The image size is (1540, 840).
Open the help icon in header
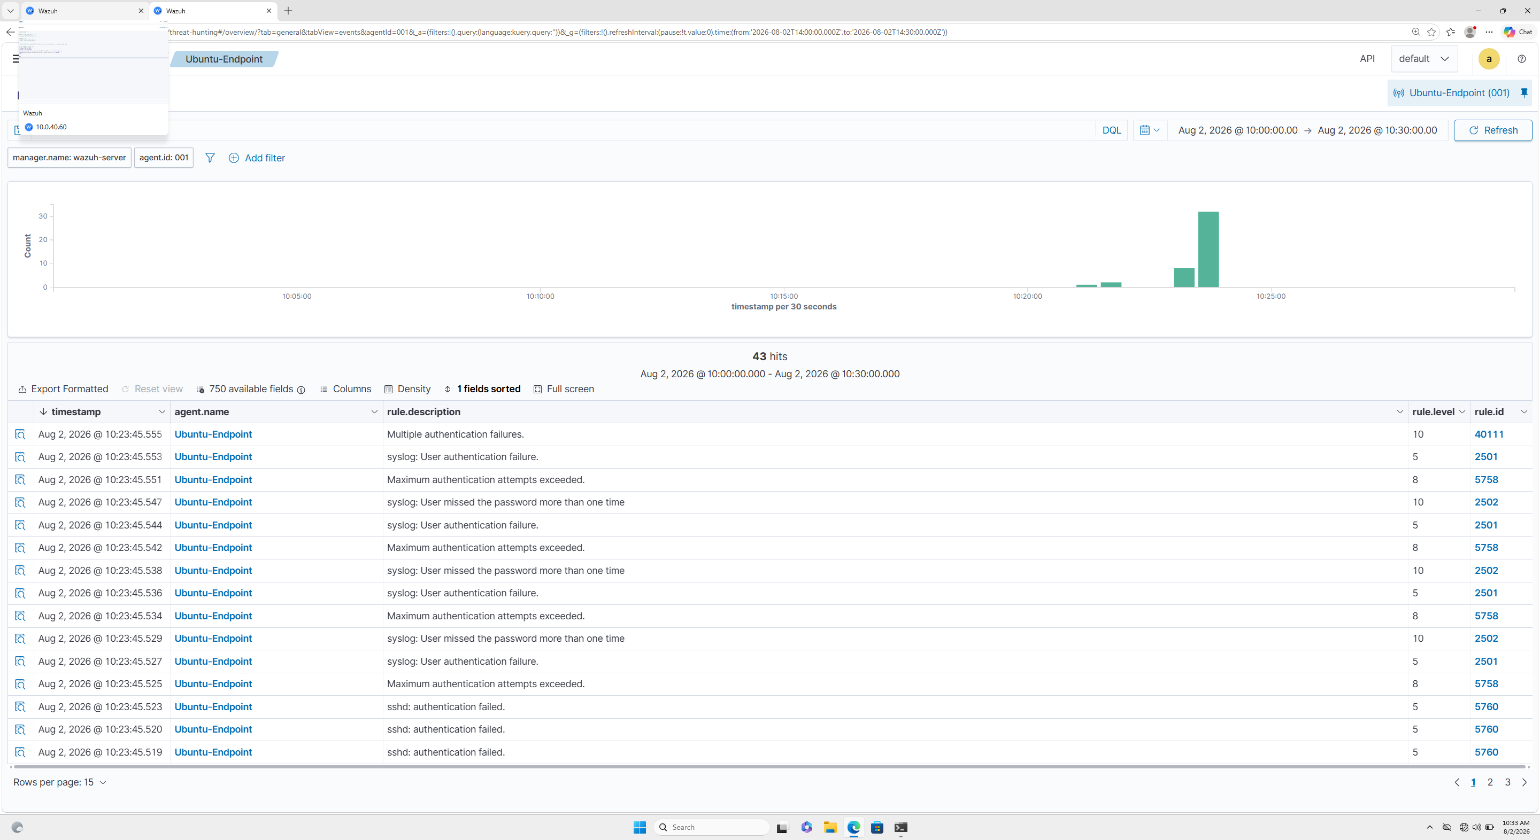(1521, 59)
